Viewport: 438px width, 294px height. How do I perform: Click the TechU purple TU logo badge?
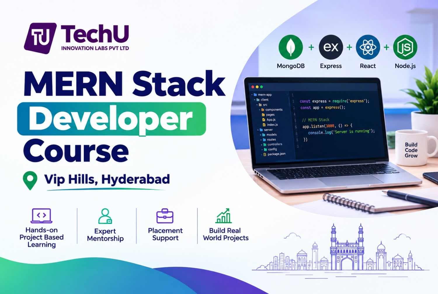(40, 38)
